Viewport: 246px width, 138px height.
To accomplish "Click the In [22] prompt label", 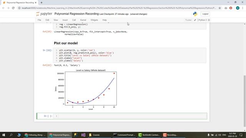I will (x=47, y=50).
